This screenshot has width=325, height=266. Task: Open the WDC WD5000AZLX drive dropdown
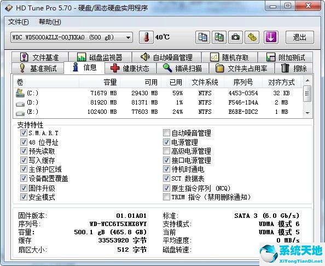tap(72, 38)
